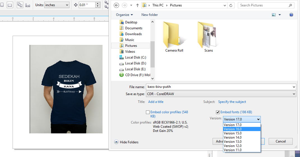The image size is (300, 157).
Task: Open recent locations dropdown arrow
Action: click(131, 5)
